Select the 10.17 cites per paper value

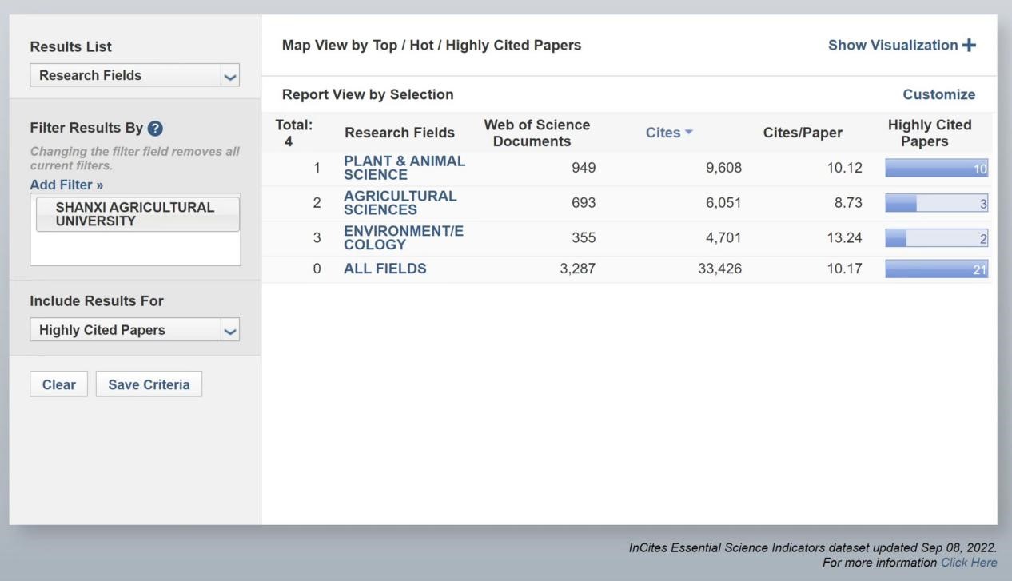click(x=844, y=269)
